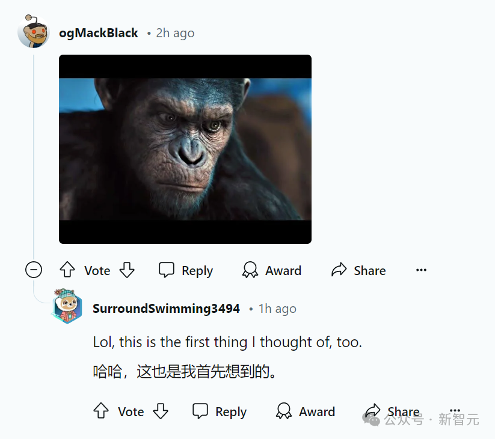The width and height of the screenshot is (495, 439).
Task: Click the Award ribbon icon on SurroundSwimming3494's reply
Action: 284,411
